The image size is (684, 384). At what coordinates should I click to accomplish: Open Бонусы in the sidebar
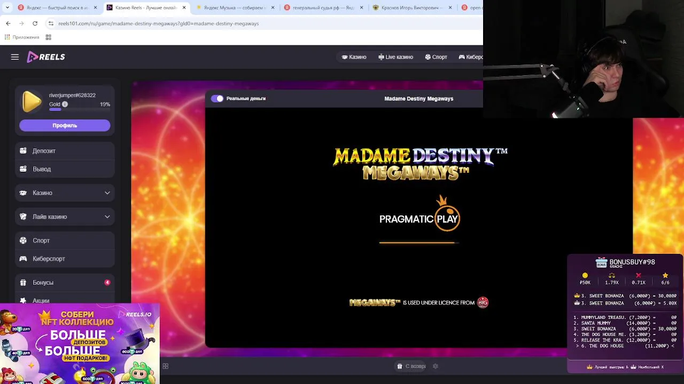[65, 283]
